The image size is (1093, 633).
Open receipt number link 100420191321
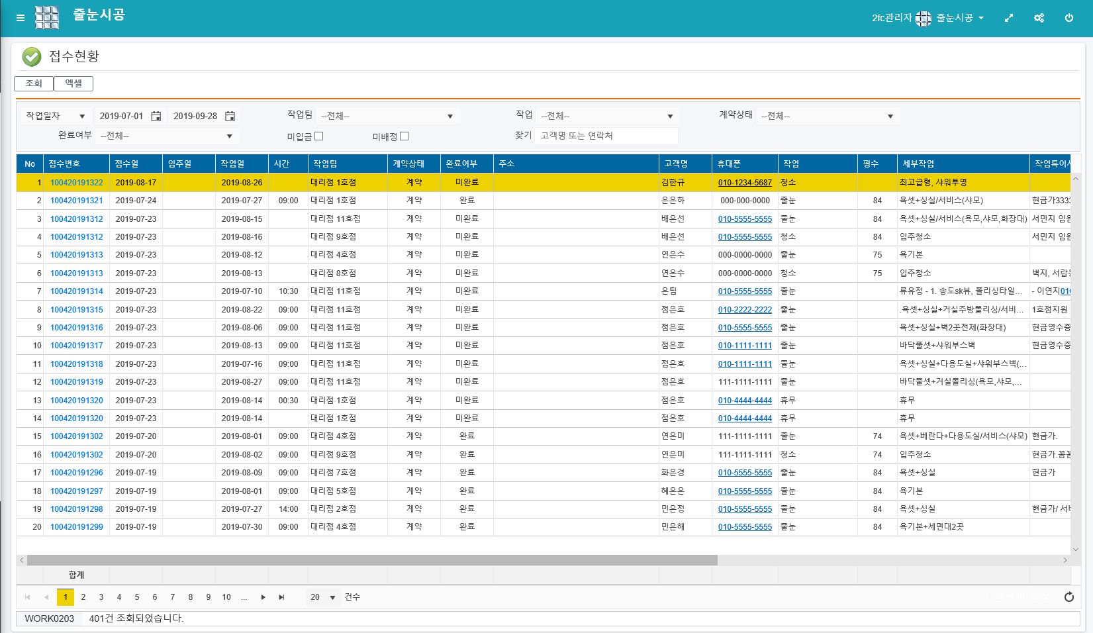point(77,201)
